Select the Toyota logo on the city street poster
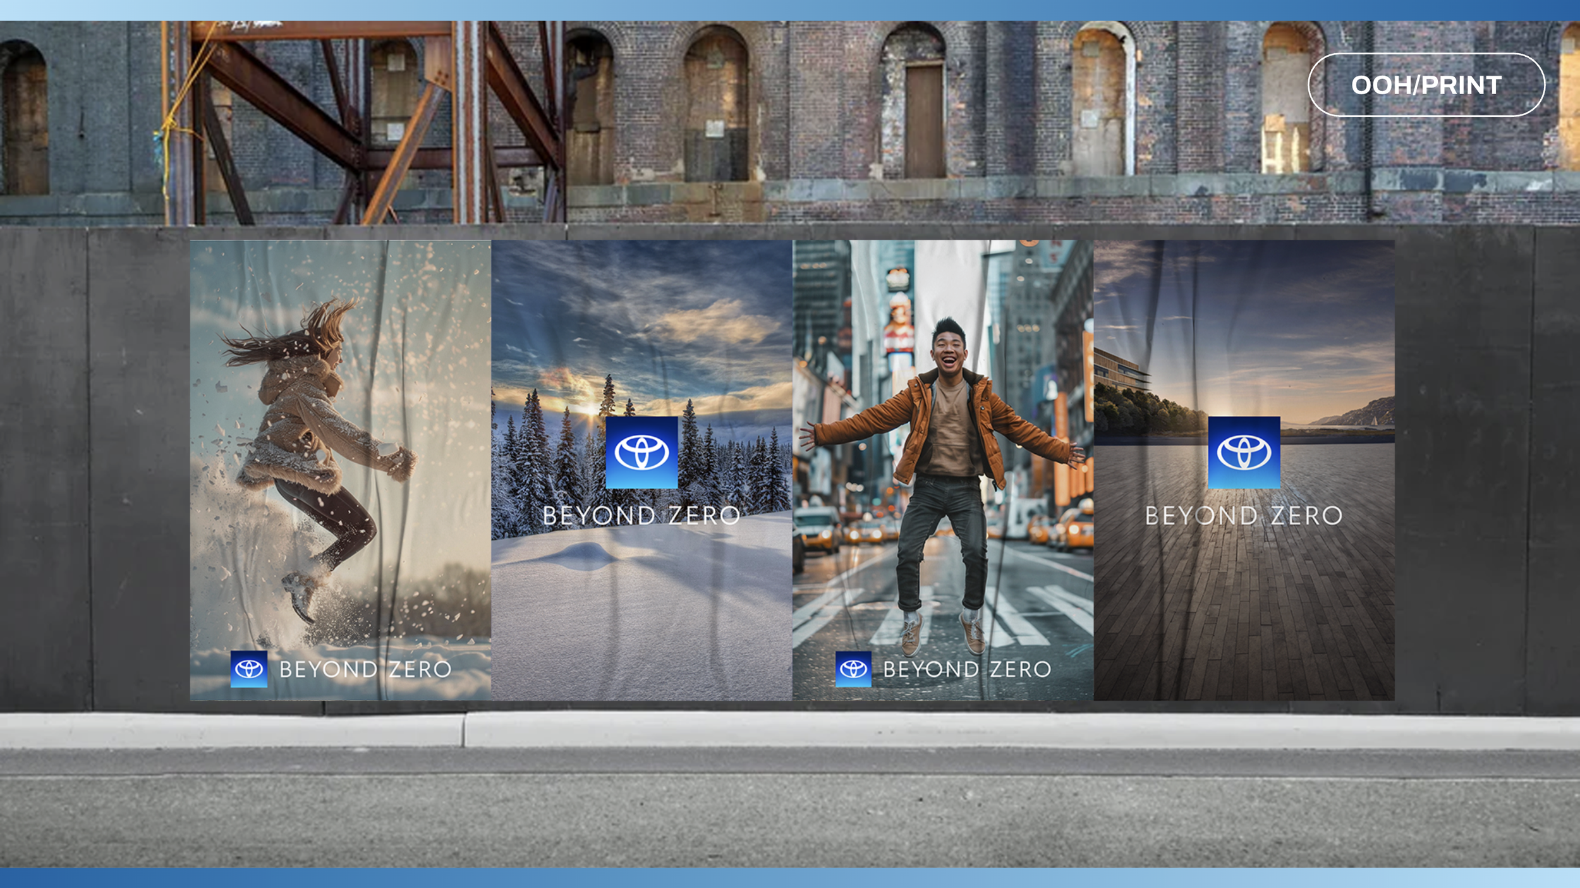The height and width of the screenshot is (888, 1580). click(x=853, y=669)
